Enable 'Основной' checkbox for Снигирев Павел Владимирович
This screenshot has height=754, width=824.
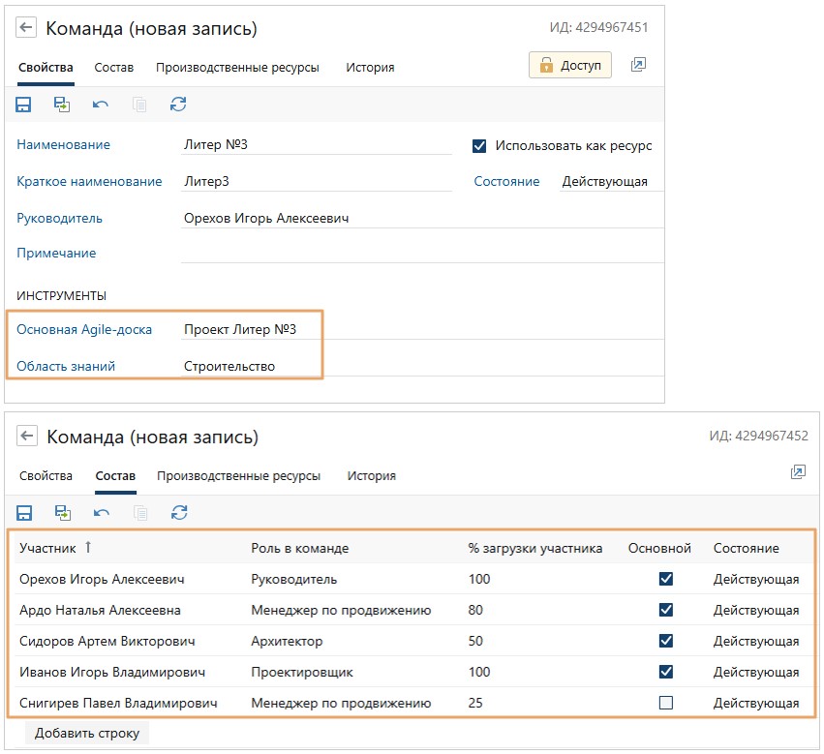pos(665,703)
